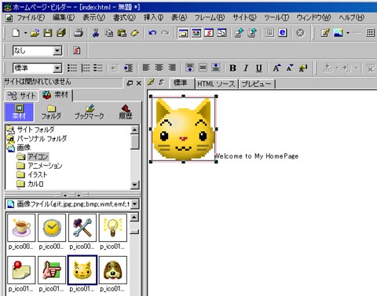Select the アニメーション folder in the tree
Image resolution: width=377 pixels, height=296 pixels.
pyautogui.click(x=45, y=166)
